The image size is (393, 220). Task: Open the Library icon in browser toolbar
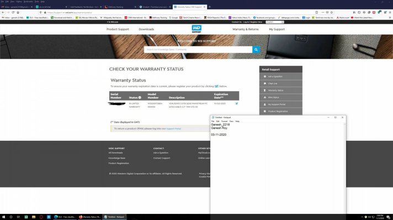(x=354, y=12)
